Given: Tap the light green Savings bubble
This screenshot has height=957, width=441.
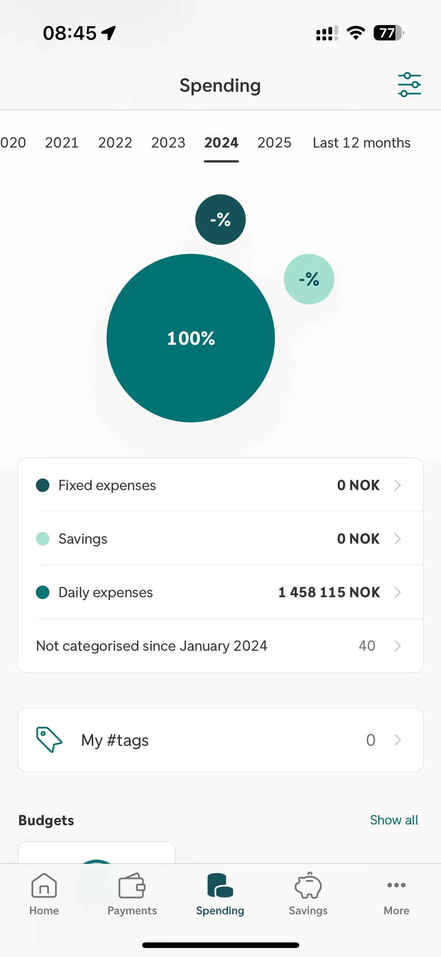Looking at the screenshot, I should [x=309, y=279].
